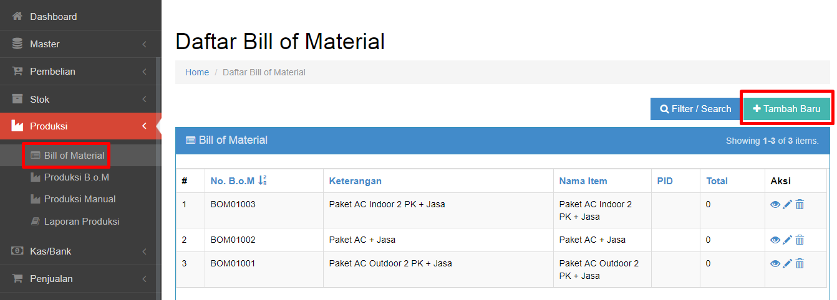
Task: Open Laporan Produksi in the sidebar
Action: [x=80, y=221]
